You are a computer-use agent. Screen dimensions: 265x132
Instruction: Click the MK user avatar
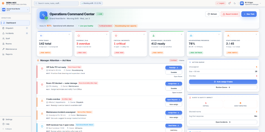(242, 3)
